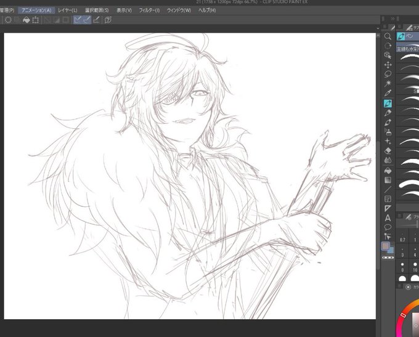Image resolution: width=419 pixels, height=337 pixels.
Task: Open the color wheel palette menu icon
Action: [399, 286]
